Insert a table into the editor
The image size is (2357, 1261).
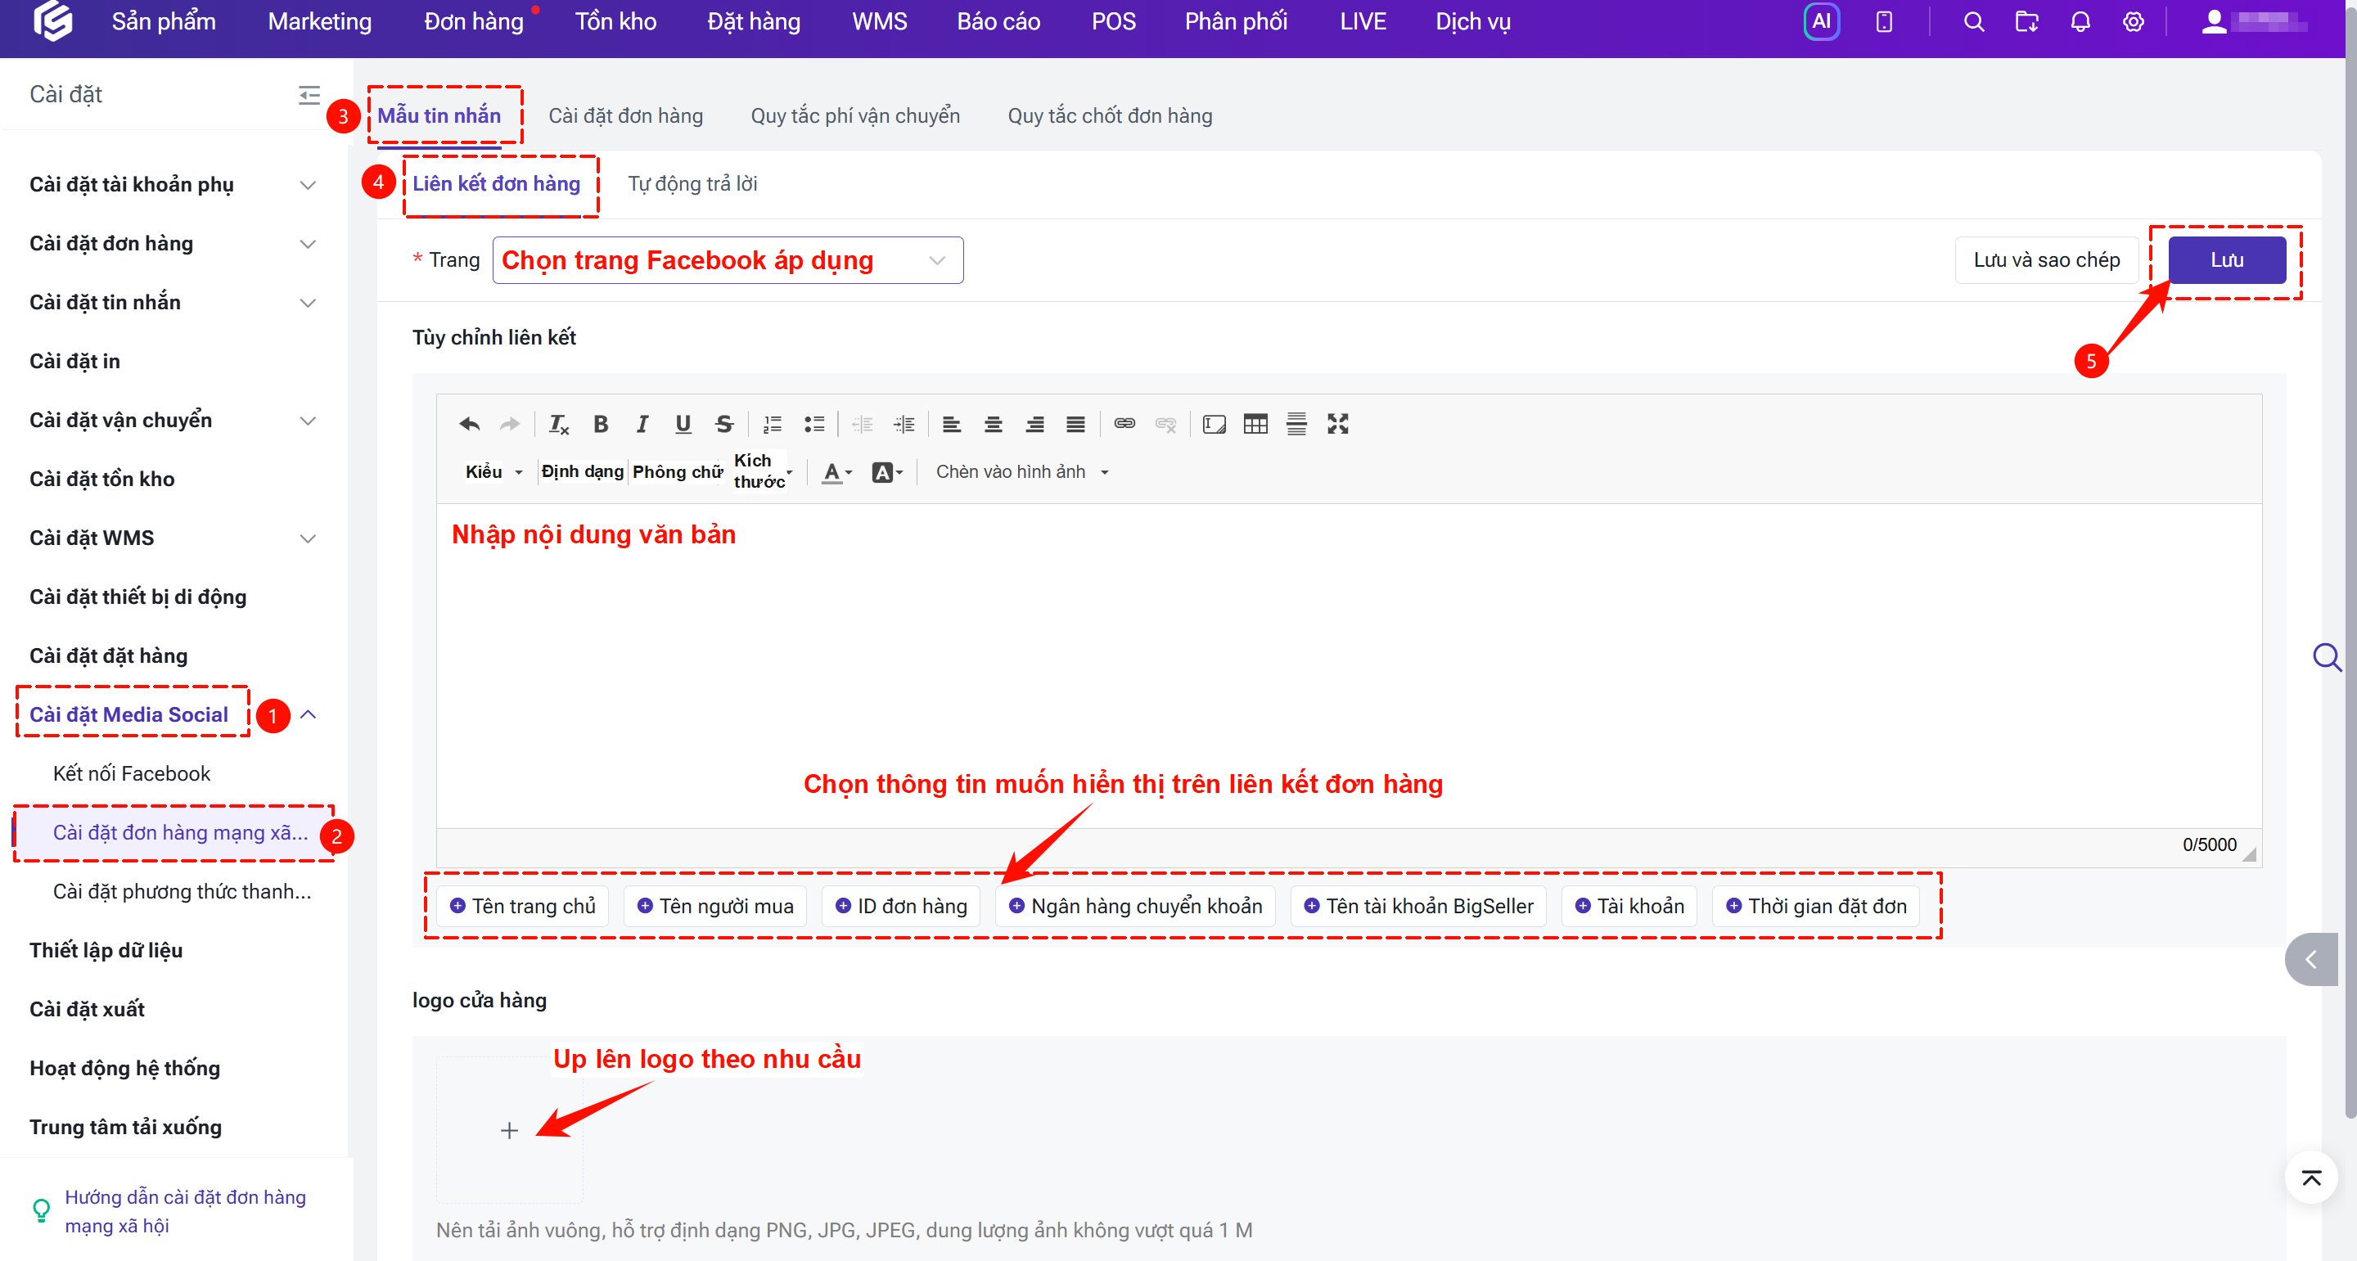click(x=1255, y=424)
